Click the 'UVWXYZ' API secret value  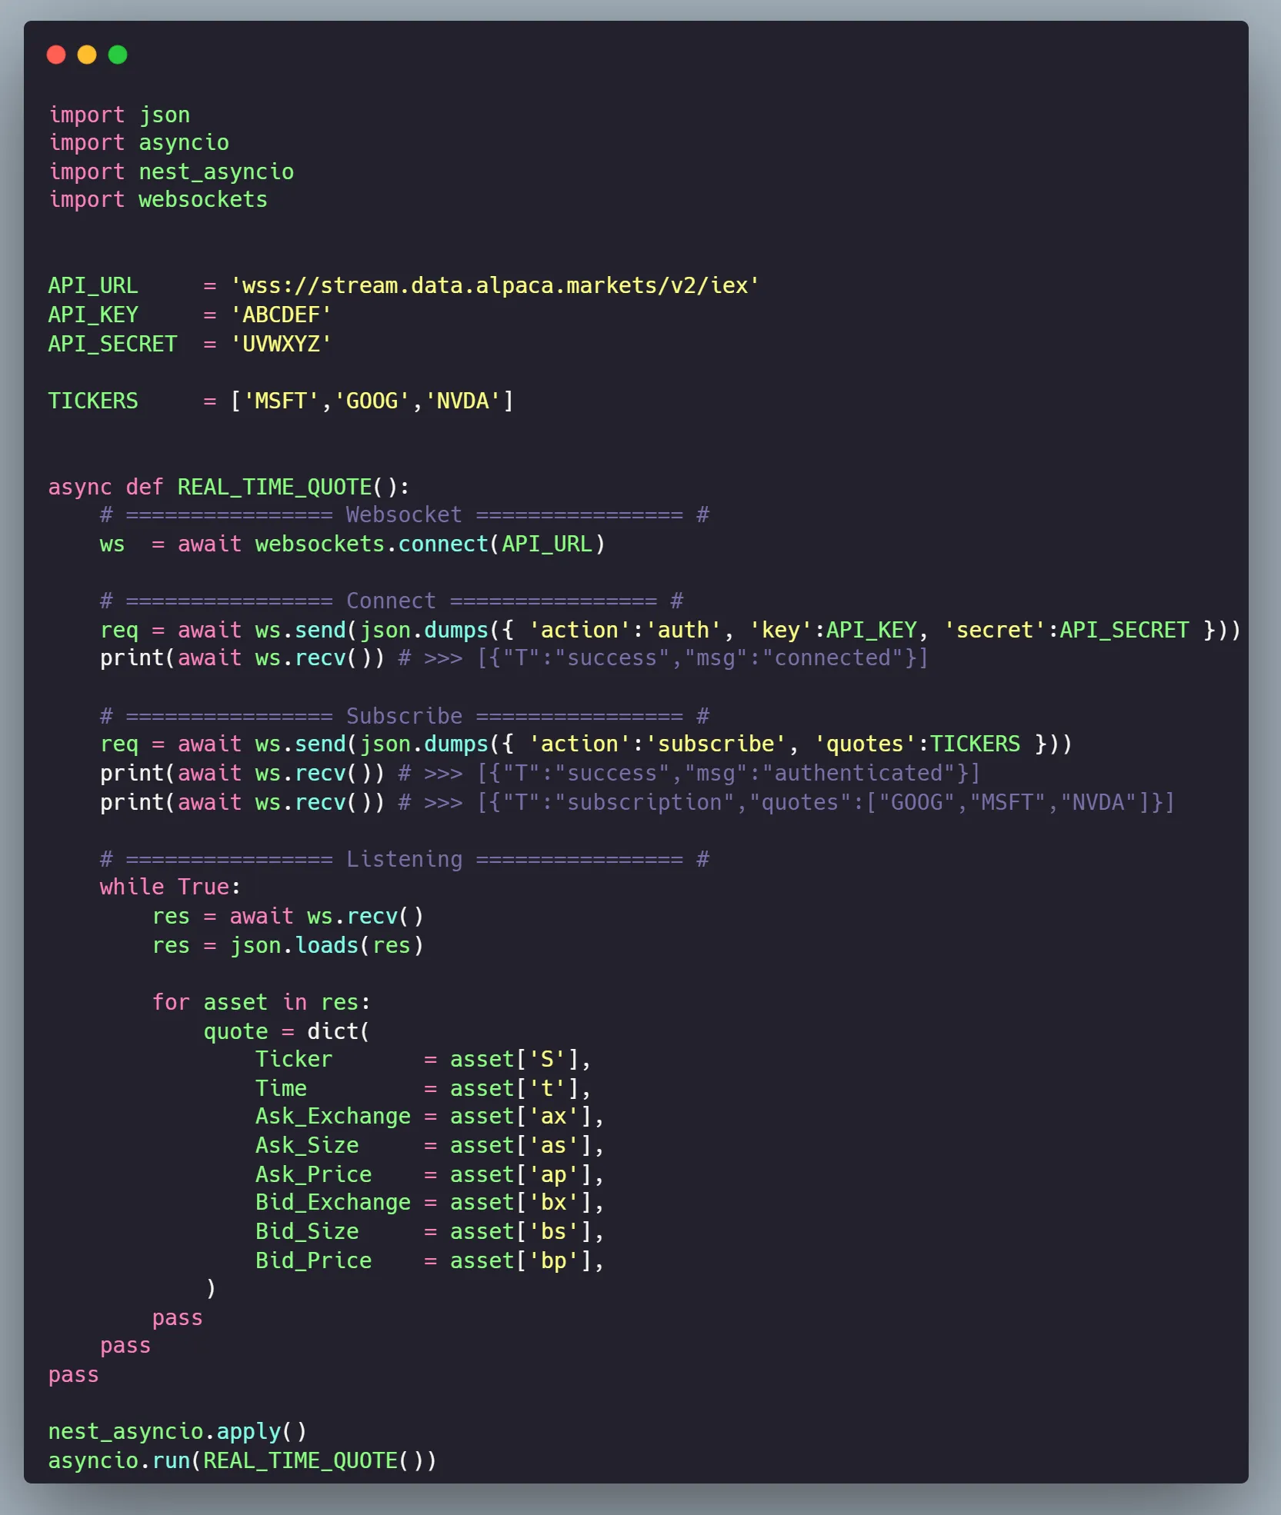point(281,344)
